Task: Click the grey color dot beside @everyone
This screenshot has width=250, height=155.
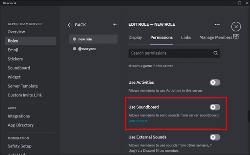Action: click(x=75, y=49)
